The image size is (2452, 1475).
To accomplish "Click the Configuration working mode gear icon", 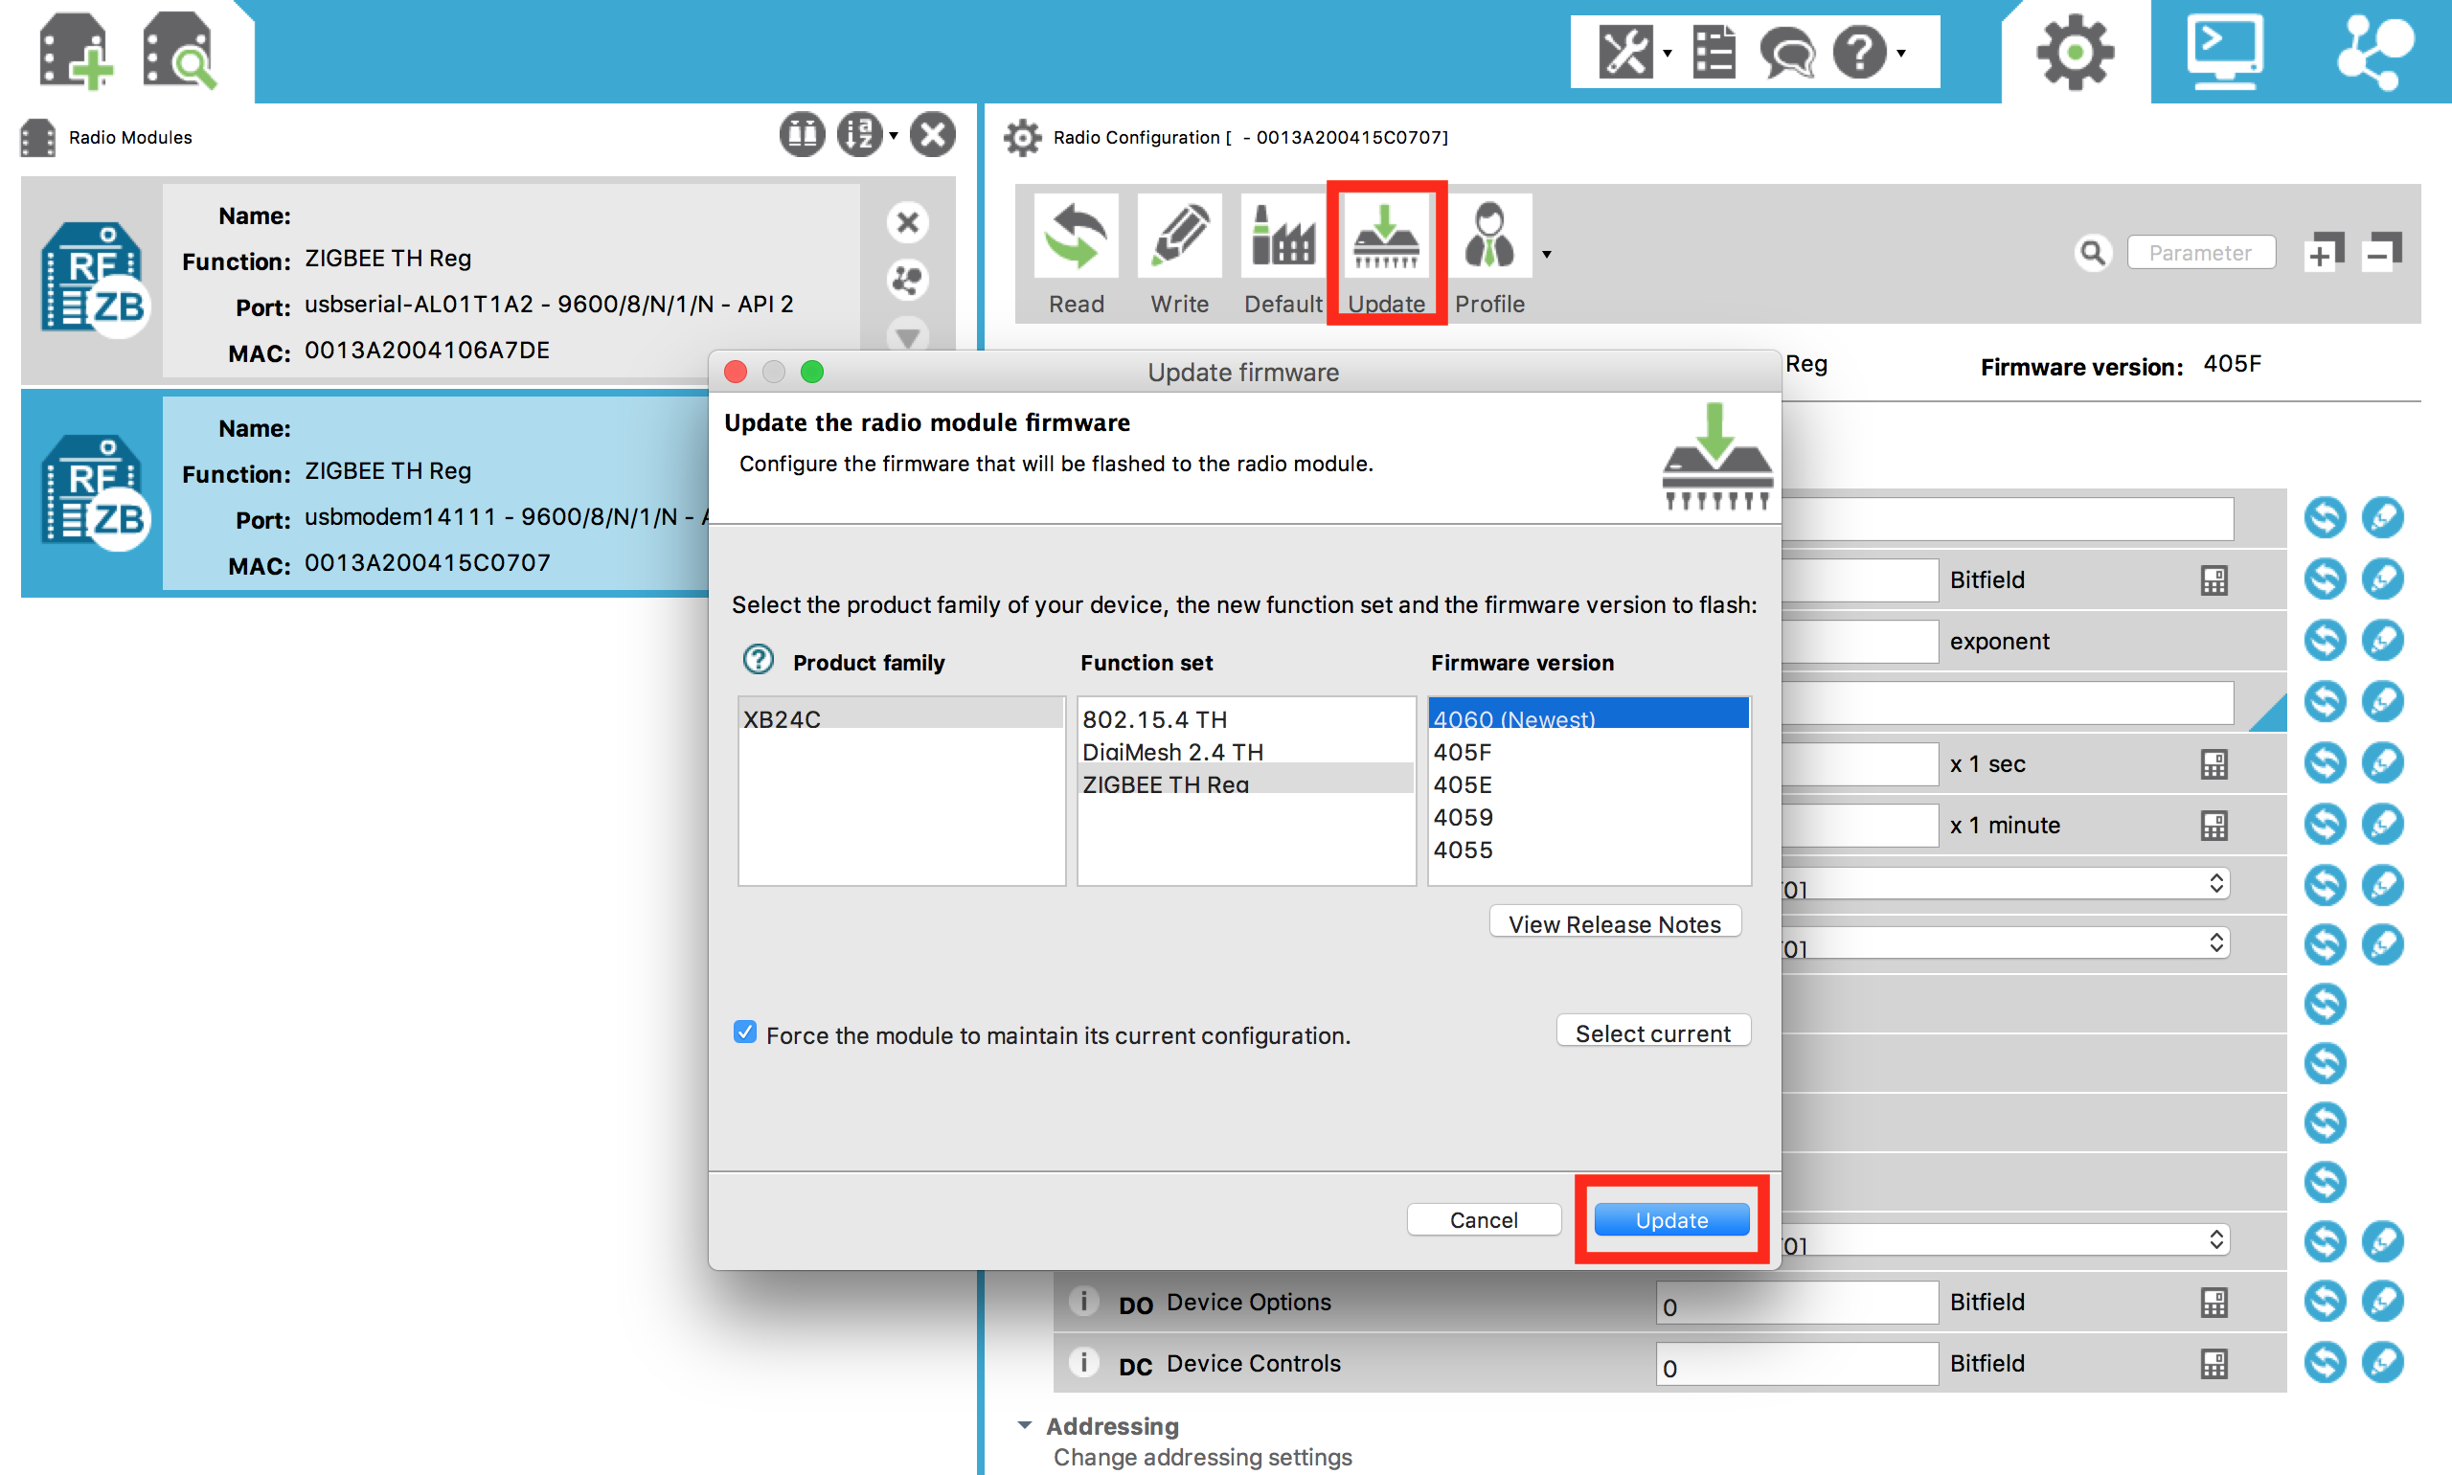I will pyautogui.click(x=2074, y=52).
